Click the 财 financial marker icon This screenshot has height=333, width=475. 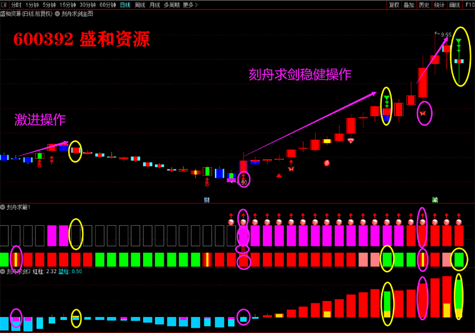coord(207,200)
